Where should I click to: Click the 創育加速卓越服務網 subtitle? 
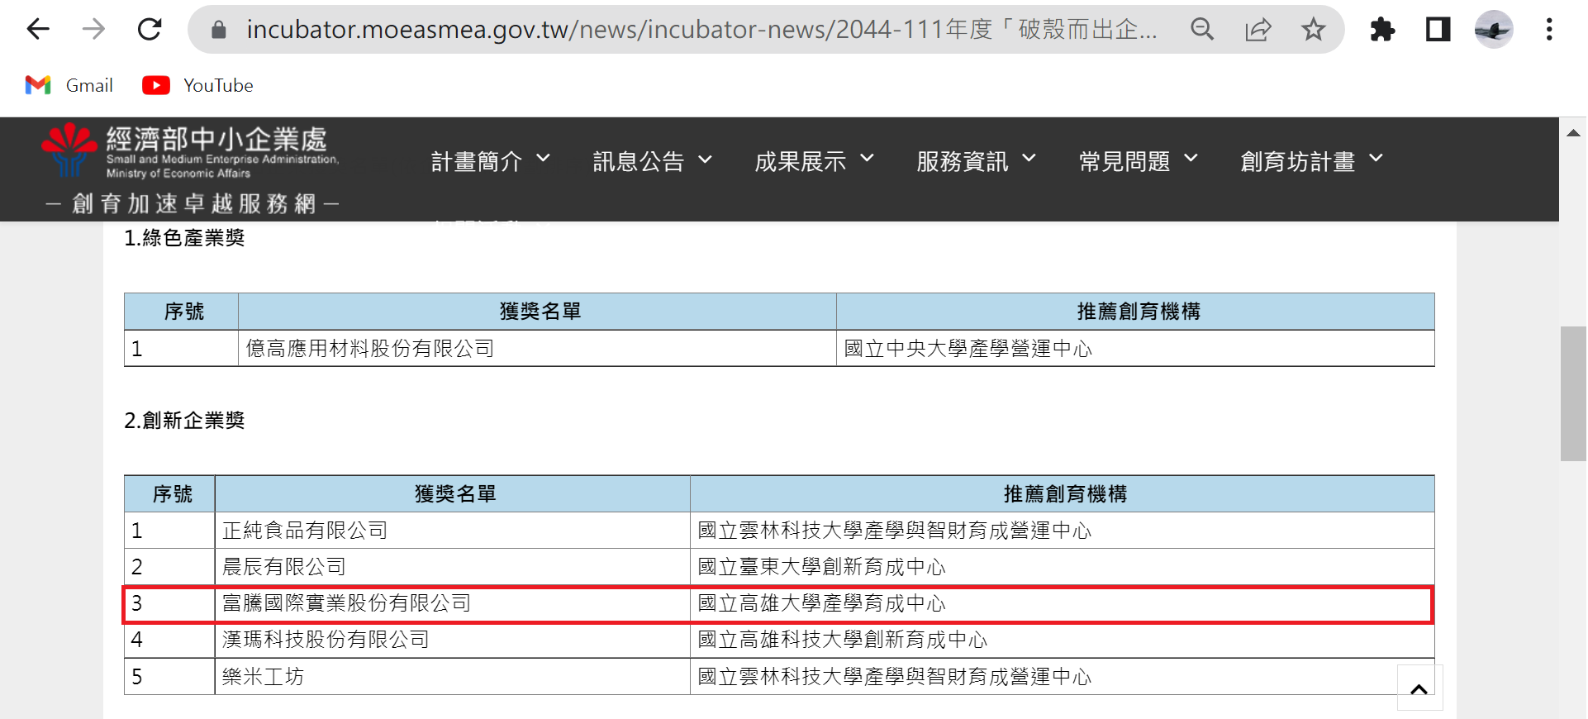point(193,203)
